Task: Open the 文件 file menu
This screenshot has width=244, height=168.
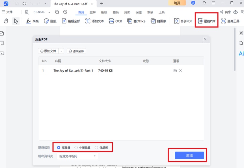Action: (x=7, y=12)
